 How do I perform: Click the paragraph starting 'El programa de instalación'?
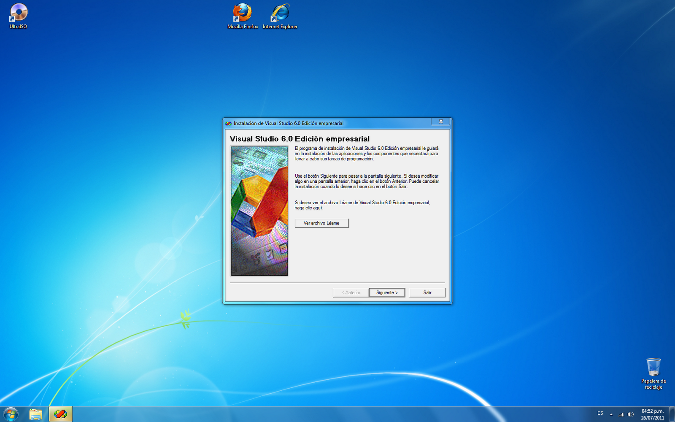tap(367, 154)
